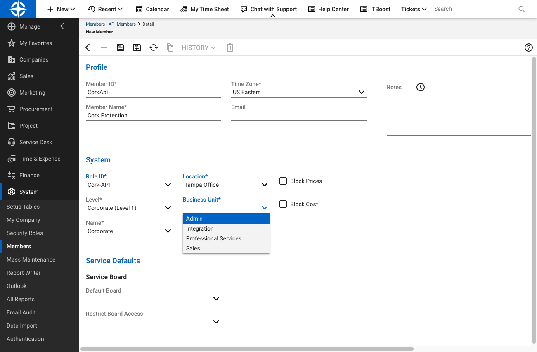
Task: Select Integration from Business Unit list
Action: tap(226, 228)
